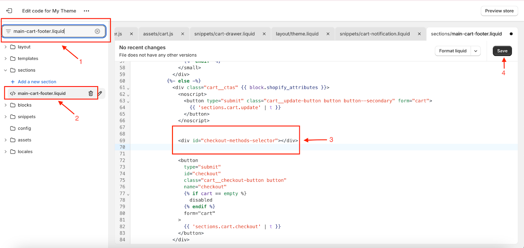Click the Save button
Image resolution: width=524 pixels, height=248 pixels.
click(502, 51)
